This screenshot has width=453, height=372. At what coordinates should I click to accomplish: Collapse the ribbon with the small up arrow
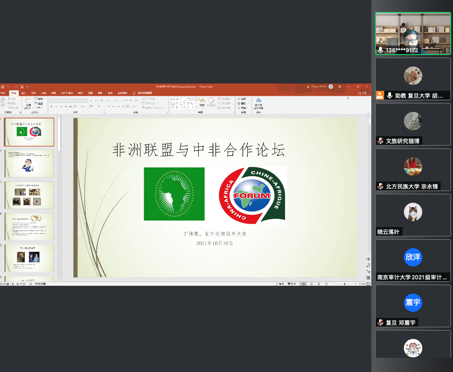coord(369,113)
